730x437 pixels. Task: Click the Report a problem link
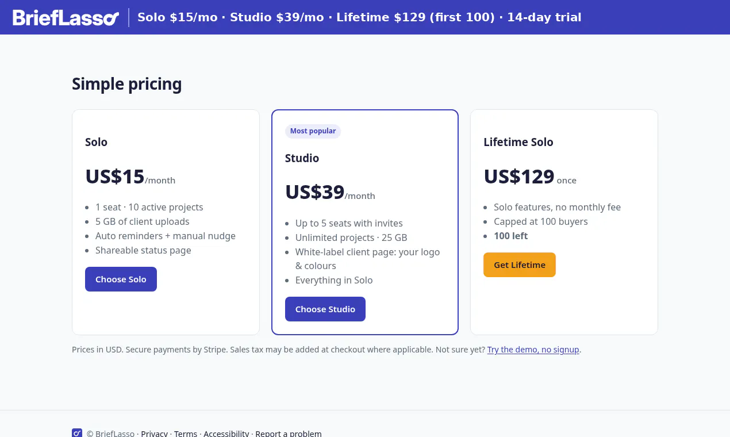pos(289,434)
